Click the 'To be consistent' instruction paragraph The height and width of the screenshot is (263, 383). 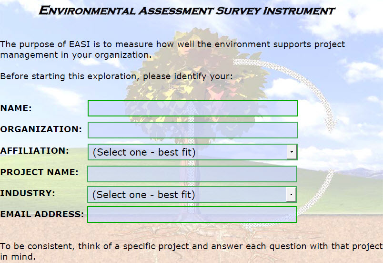click(x=191, y=251)
